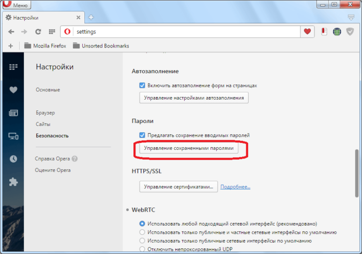Image resolution: width=362 pixels, height=254 pixels.
Task: Close the Настройки tab
Action: click(78, 18)
